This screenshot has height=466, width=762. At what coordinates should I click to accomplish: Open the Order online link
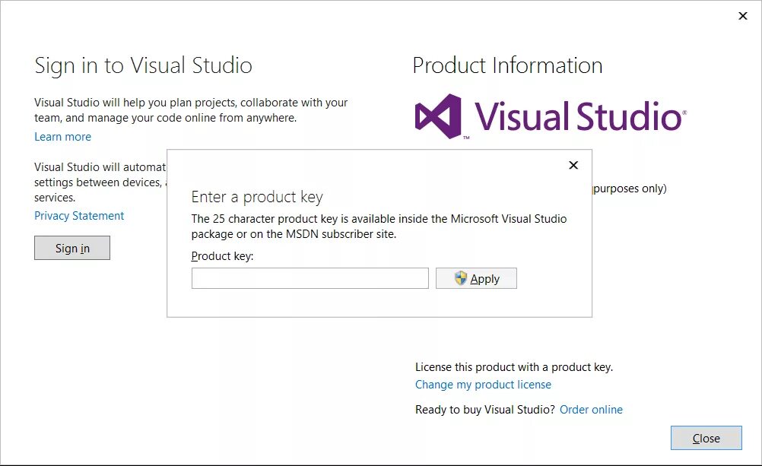tap(591, 410)
